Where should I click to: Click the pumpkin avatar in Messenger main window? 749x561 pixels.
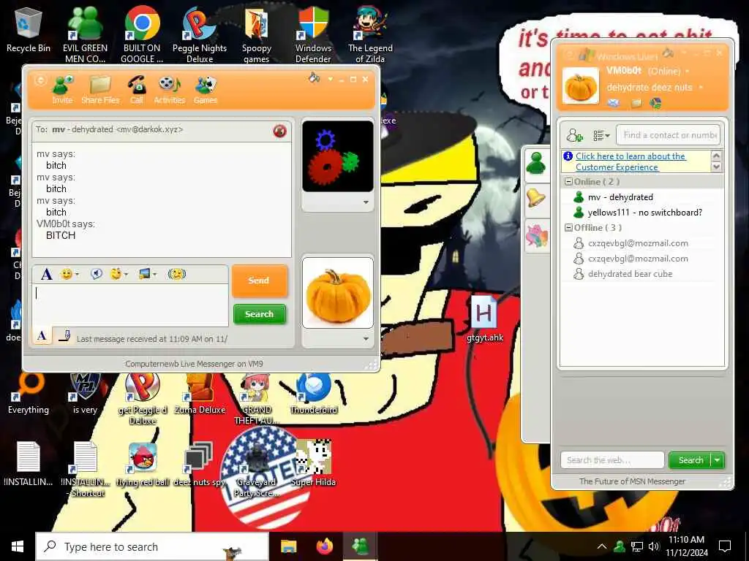pos(580,86)
